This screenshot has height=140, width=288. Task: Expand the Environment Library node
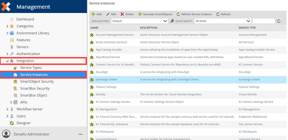[x=7, y=33]
